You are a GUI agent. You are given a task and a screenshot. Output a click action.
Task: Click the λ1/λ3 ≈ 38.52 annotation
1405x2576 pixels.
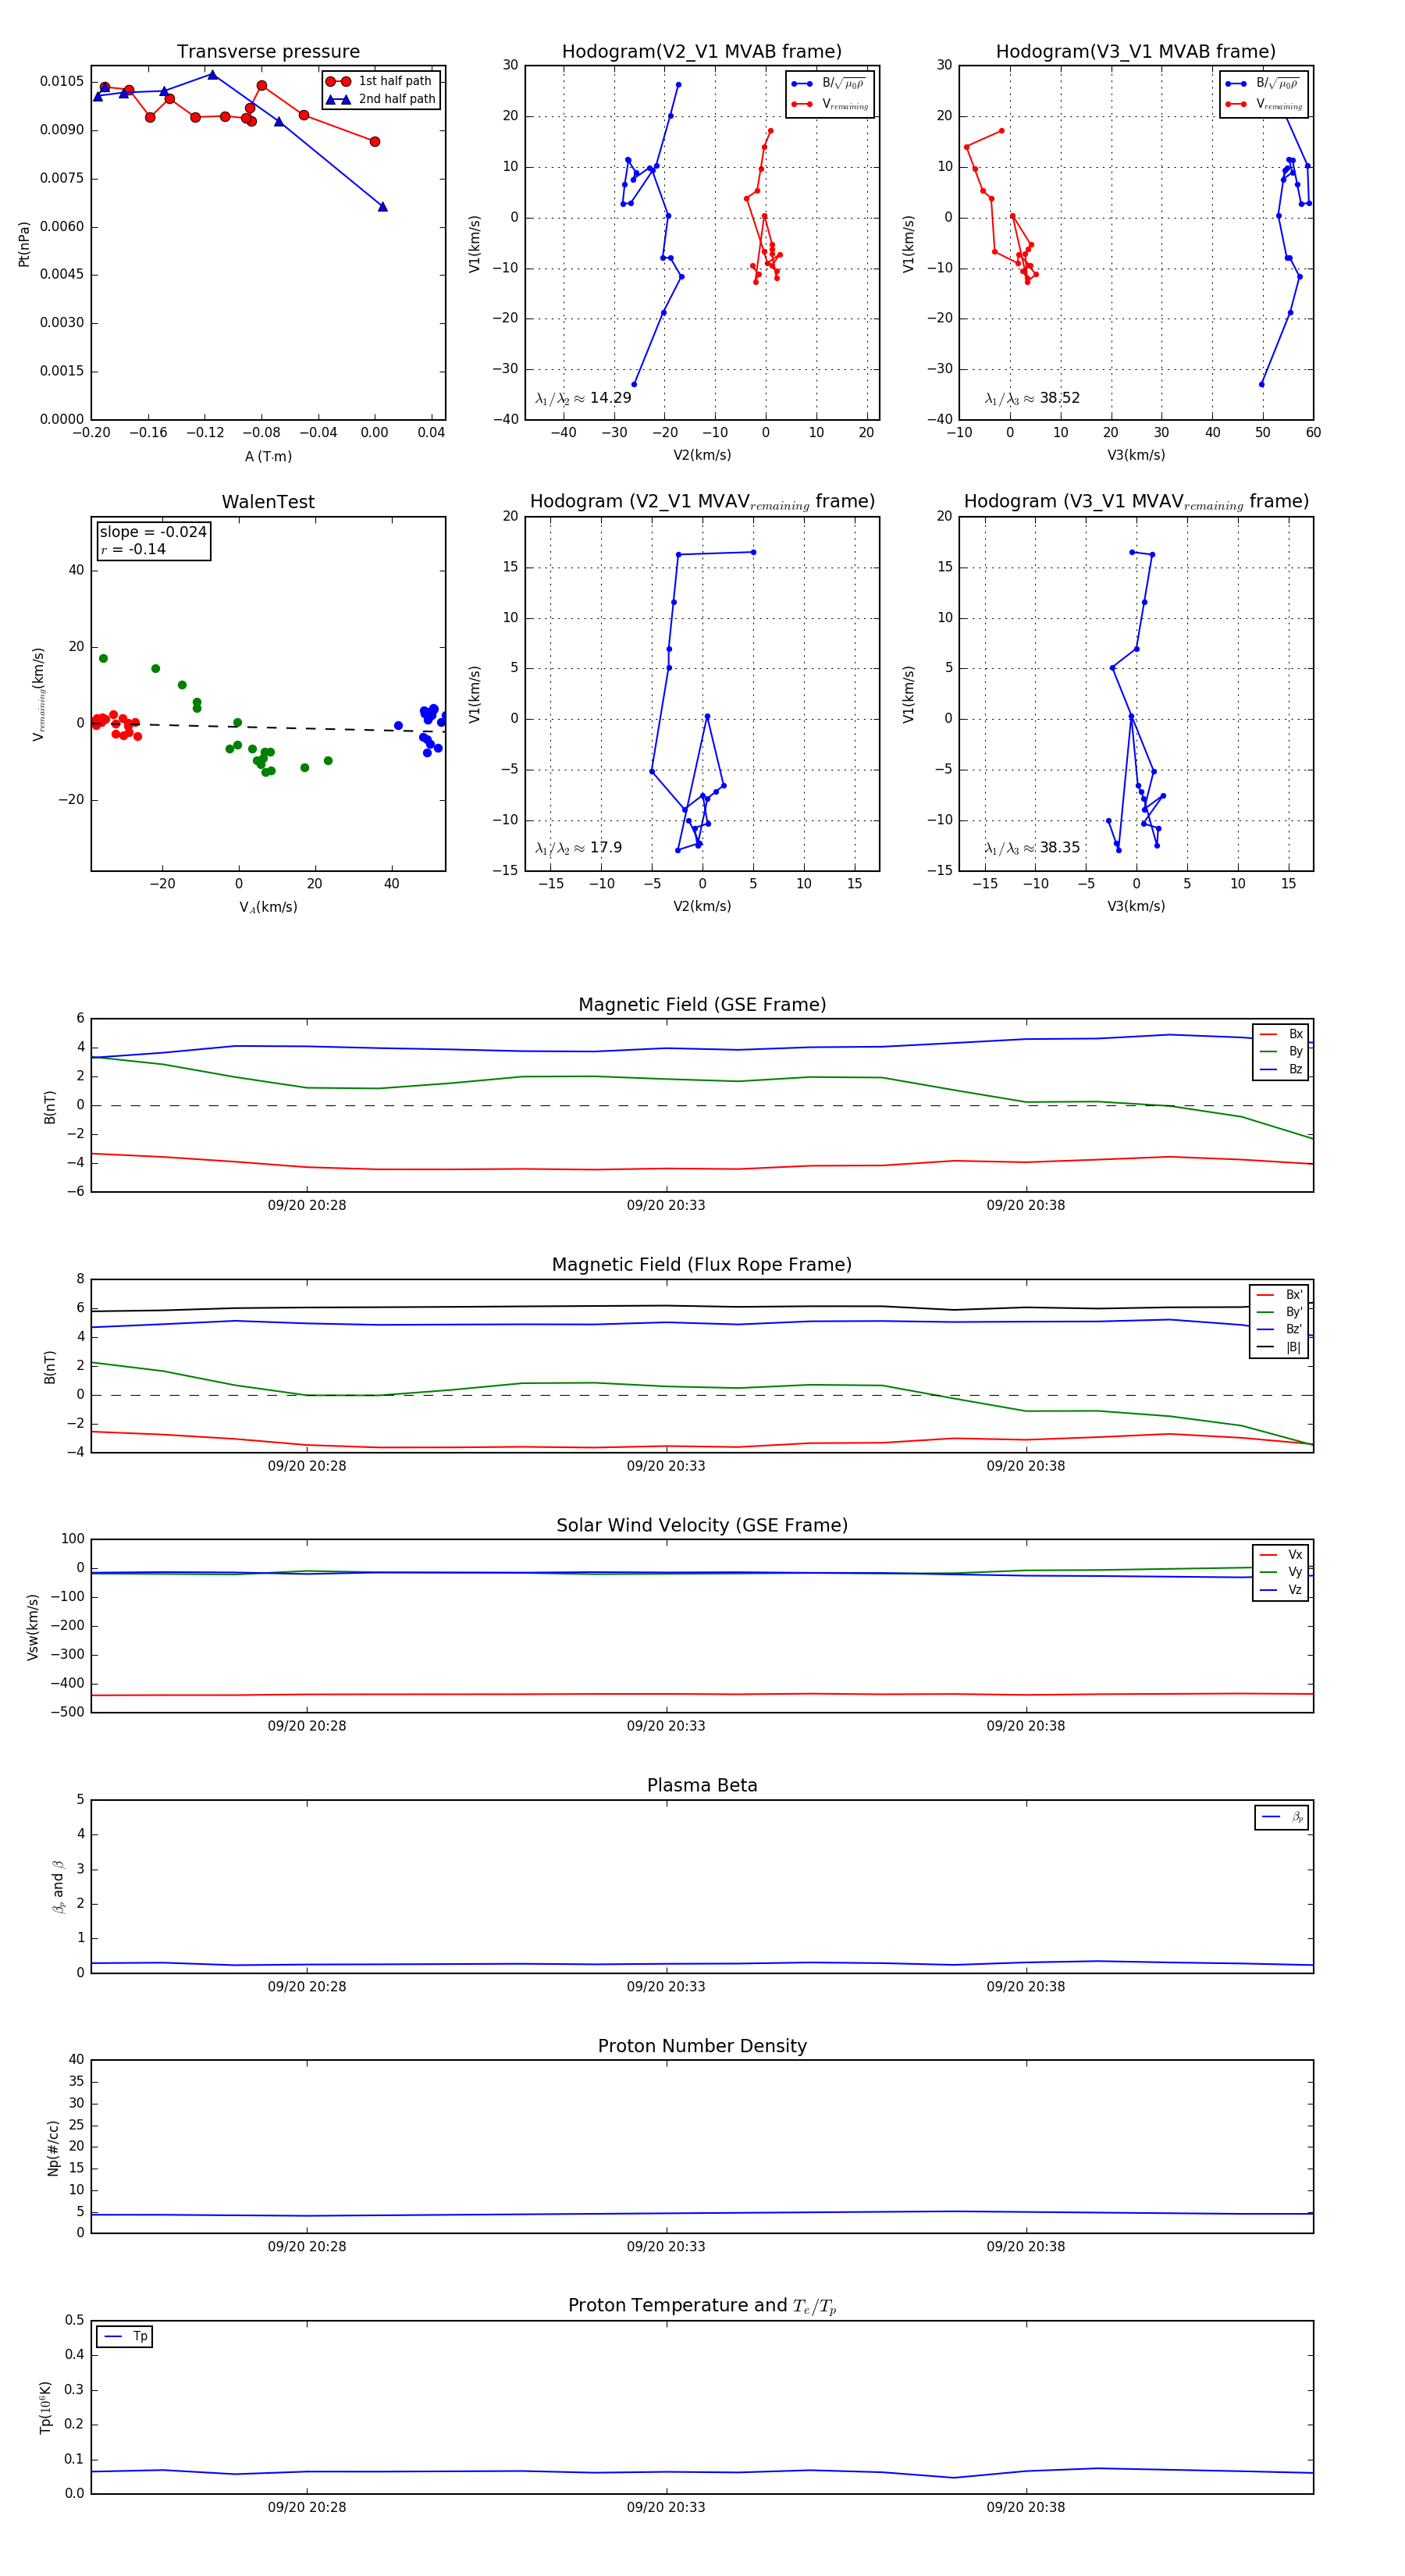coord(1032,398)
